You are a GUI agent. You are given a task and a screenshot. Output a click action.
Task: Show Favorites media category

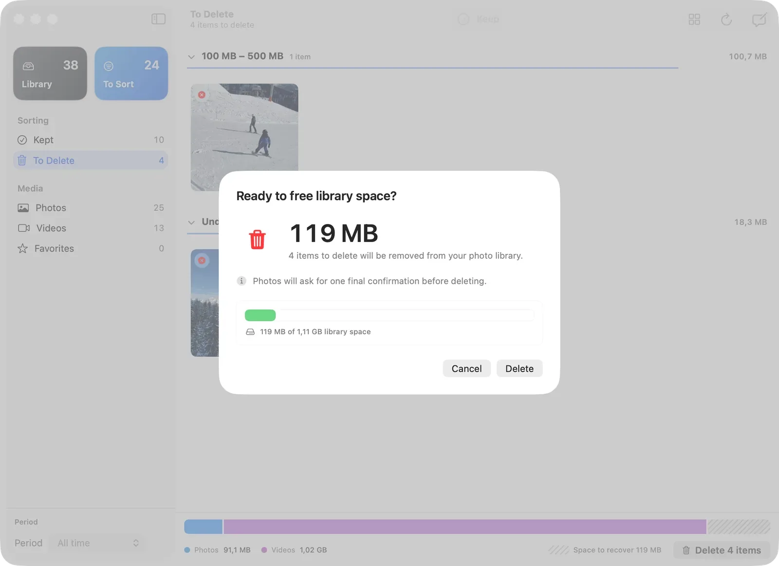[x=91, y=249]
